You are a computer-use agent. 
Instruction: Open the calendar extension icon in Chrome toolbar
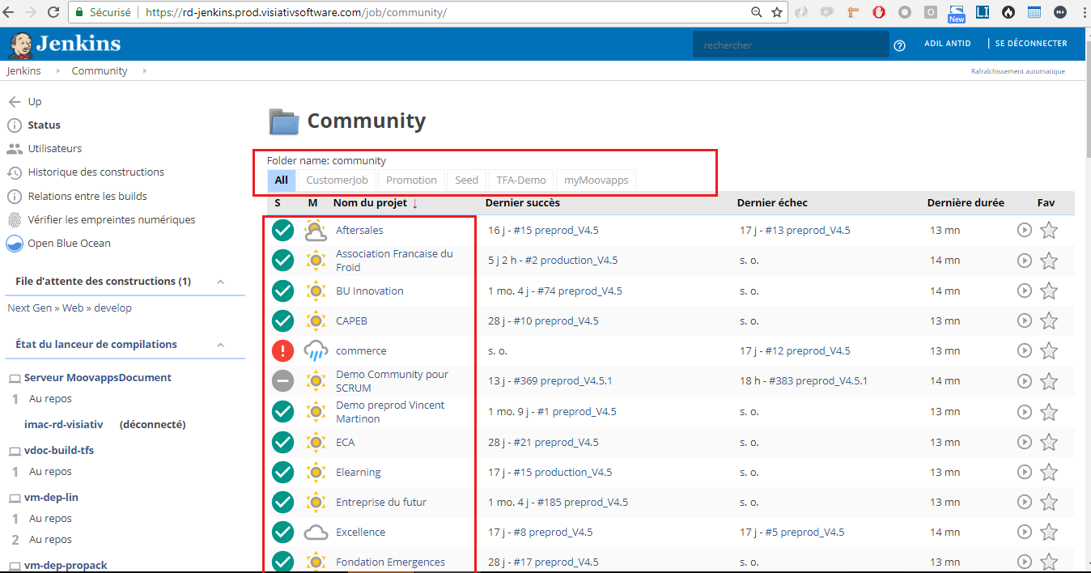coord(1034,12)
